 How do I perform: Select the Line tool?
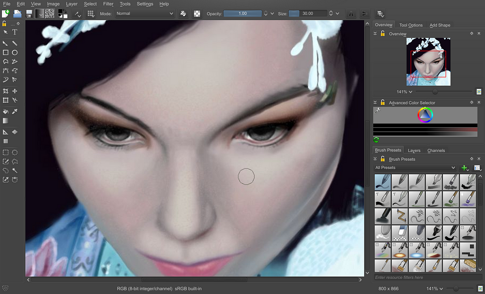[x=15, y=43]
